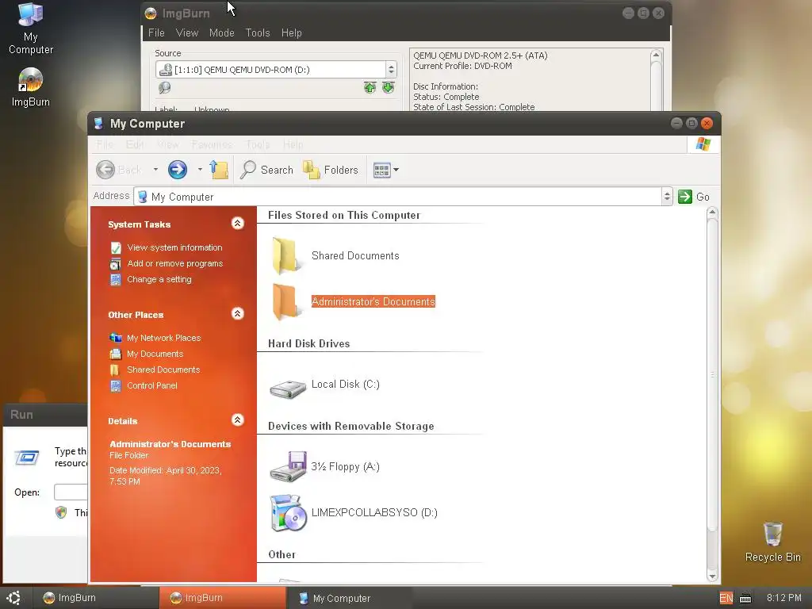The image size is (812, 609).
Task: Click the Windows flag logo in My Computer
Action: (x=703, y=144)
